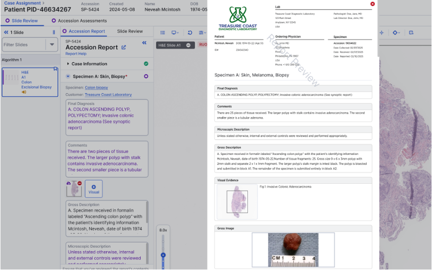Open the visual evidence slide thumbnail

click(x=74, y=189)
